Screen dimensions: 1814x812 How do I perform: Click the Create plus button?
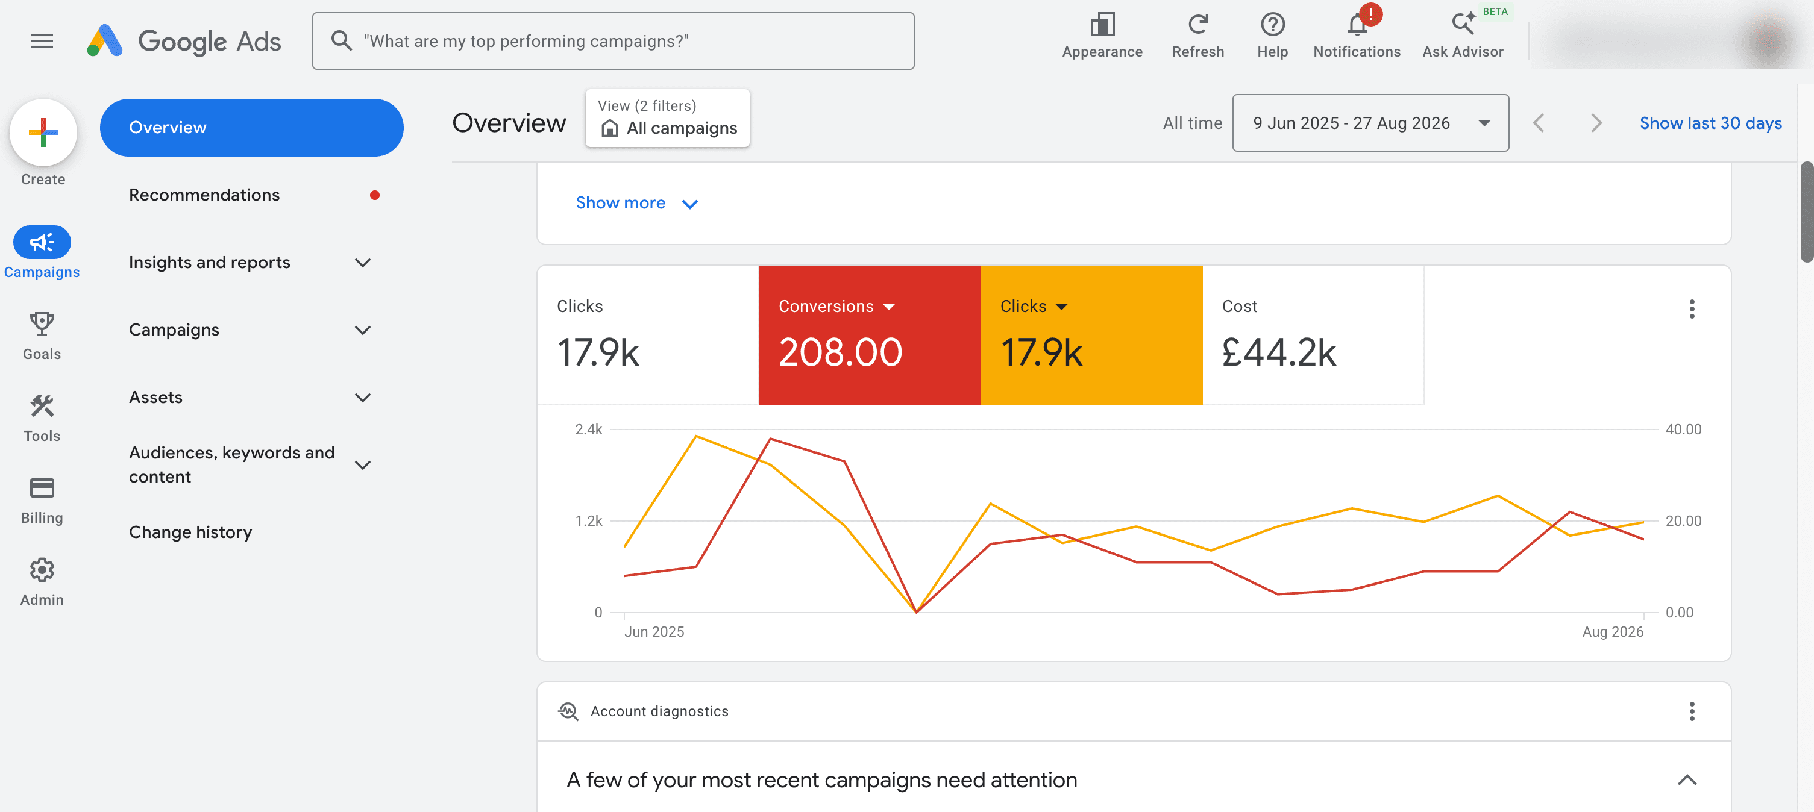(x=43, y=133)
